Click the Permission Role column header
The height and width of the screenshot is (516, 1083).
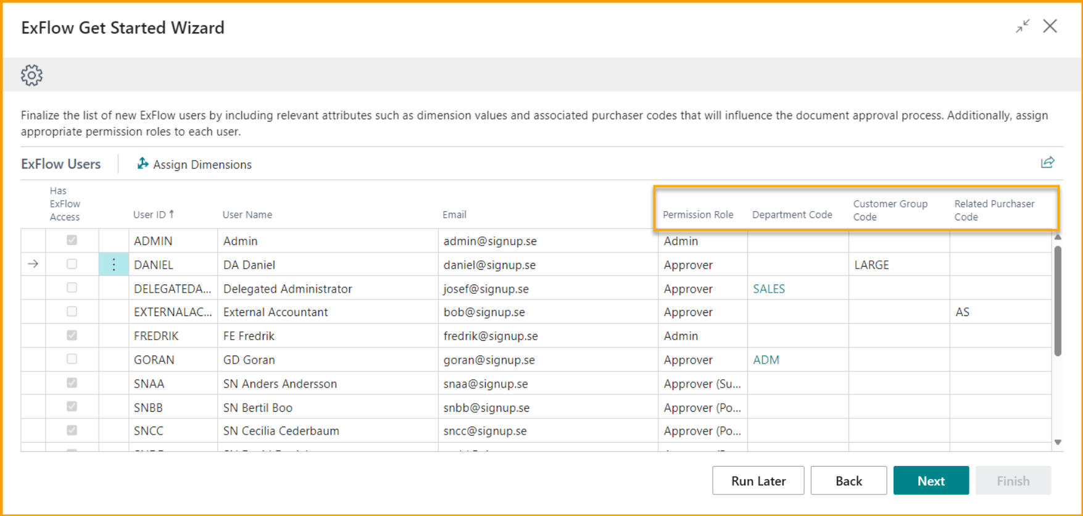click(x=698, y=215)
